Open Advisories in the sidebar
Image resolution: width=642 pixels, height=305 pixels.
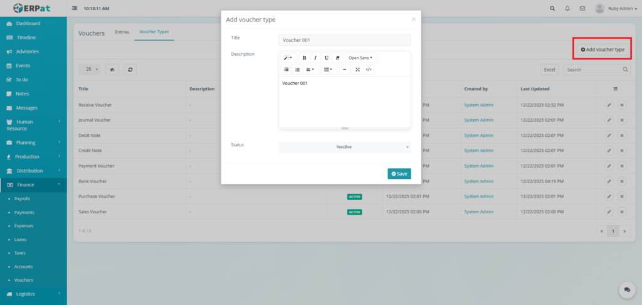coord(33,51)
